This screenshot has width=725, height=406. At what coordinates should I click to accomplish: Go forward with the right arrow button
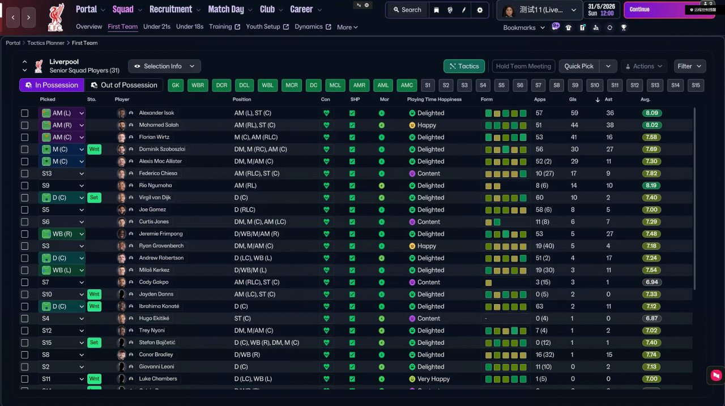click(29, 18)
